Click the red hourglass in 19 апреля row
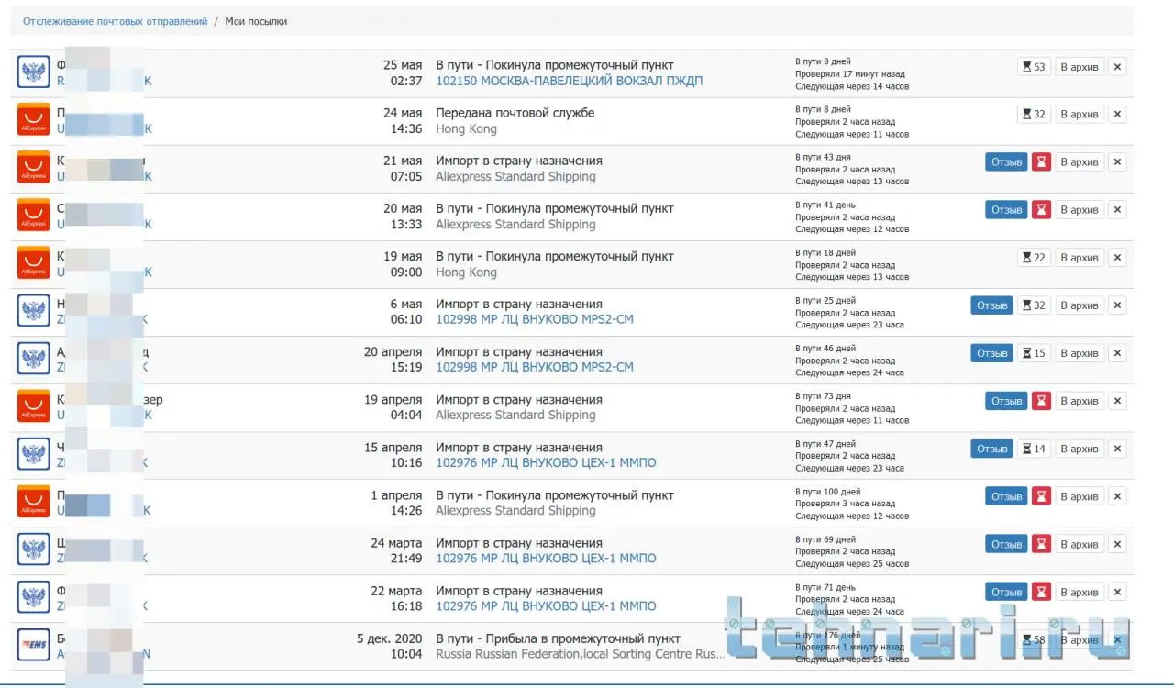The image size is (1174, 688). [x=1041, y=401]
